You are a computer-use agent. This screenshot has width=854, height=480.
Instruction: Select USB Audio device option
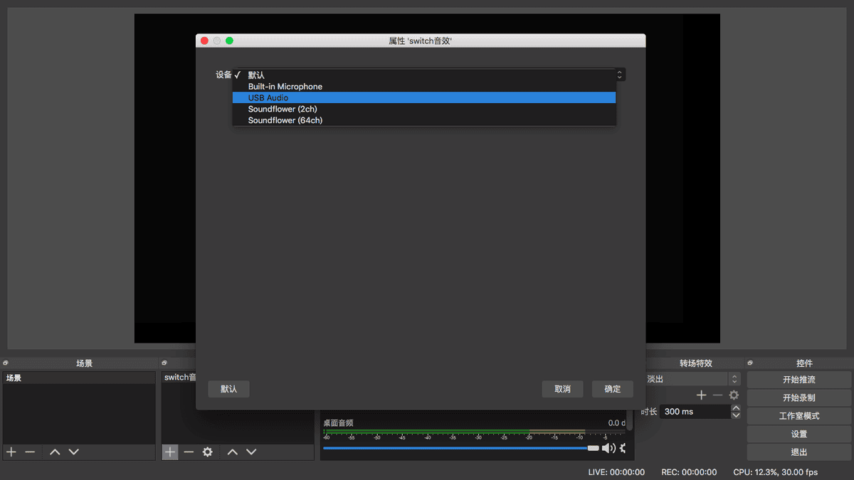coord(424,97)
